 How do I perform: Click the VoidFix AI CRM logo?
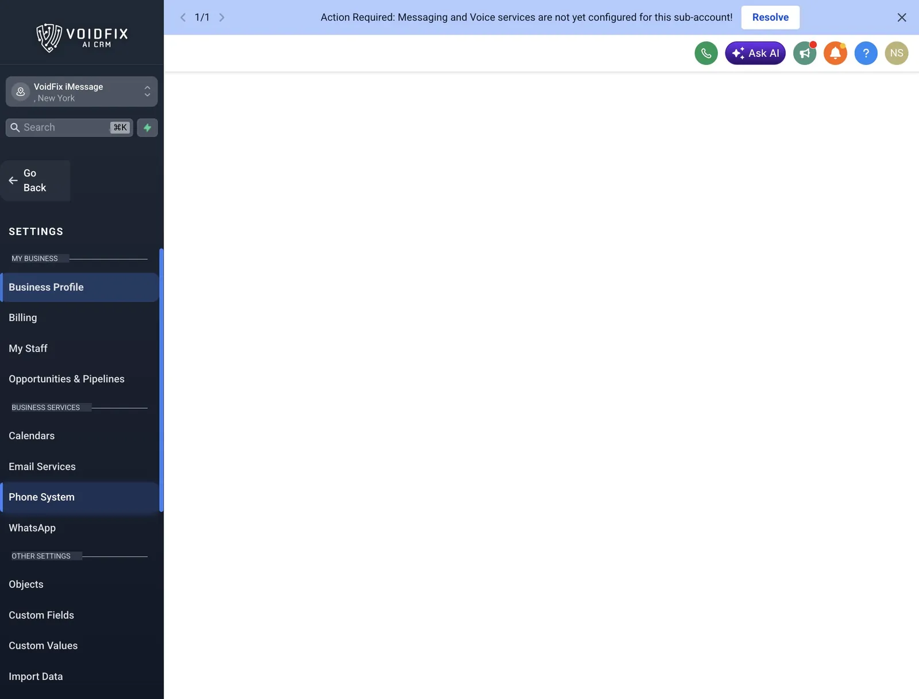(82, 38)
